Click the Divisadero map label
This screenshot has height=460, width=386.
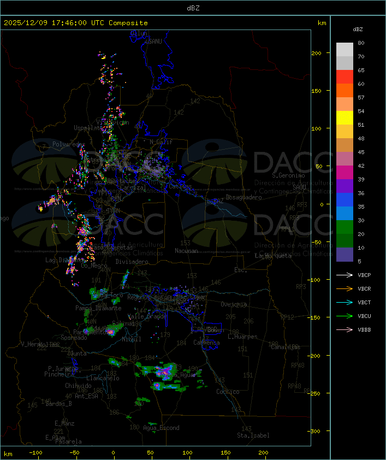pyautogui.click(x=132, y=261)
